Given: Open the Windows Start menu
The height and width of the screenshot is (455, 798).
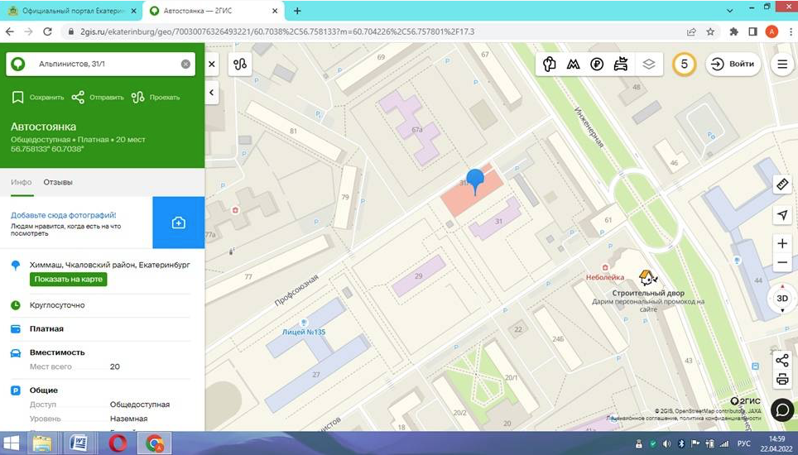Looking at the screenshot, I should tap(12, 443).
